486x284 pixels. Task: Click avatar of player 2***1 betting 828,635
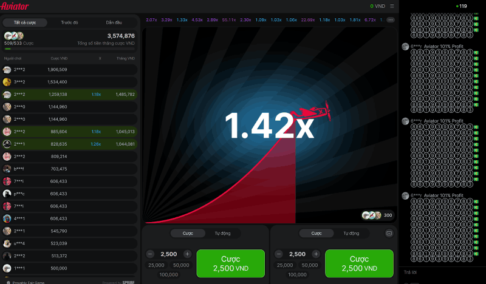pos(7,144)
